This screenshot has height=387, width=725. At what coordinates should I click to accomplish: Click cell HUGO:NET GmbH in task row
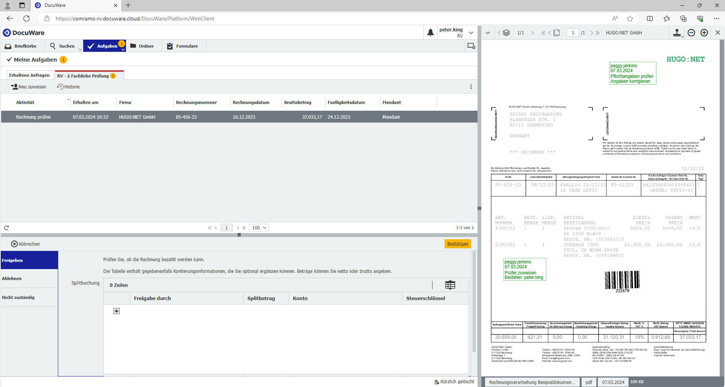coord(137,117)
